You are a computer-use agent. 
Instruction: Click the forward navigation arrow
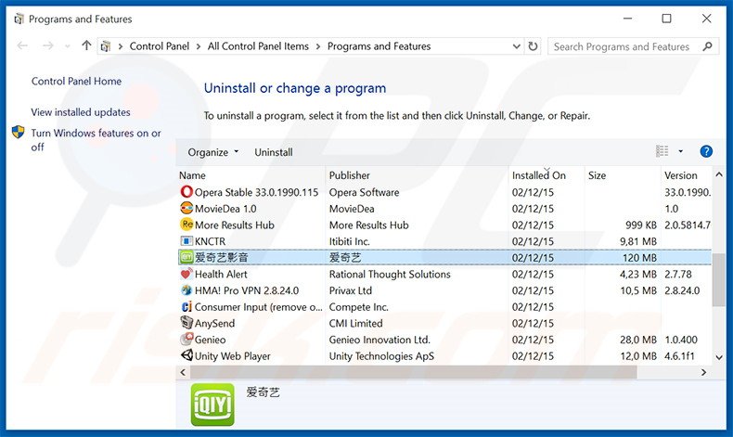[x=47, y=45]
